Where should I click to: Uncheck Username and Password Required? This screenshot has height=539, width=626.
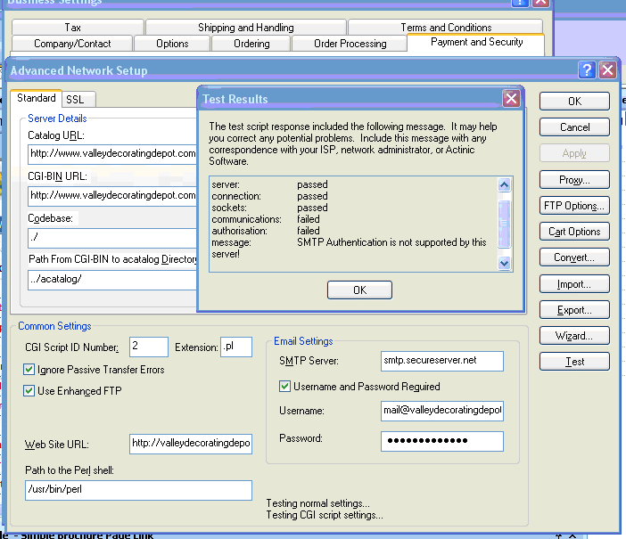pos(285,387)
